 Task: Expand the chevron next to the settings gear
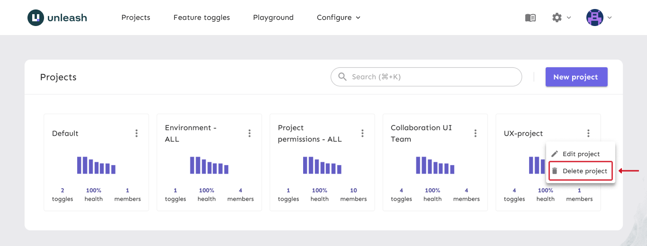(x=569, y=18)
